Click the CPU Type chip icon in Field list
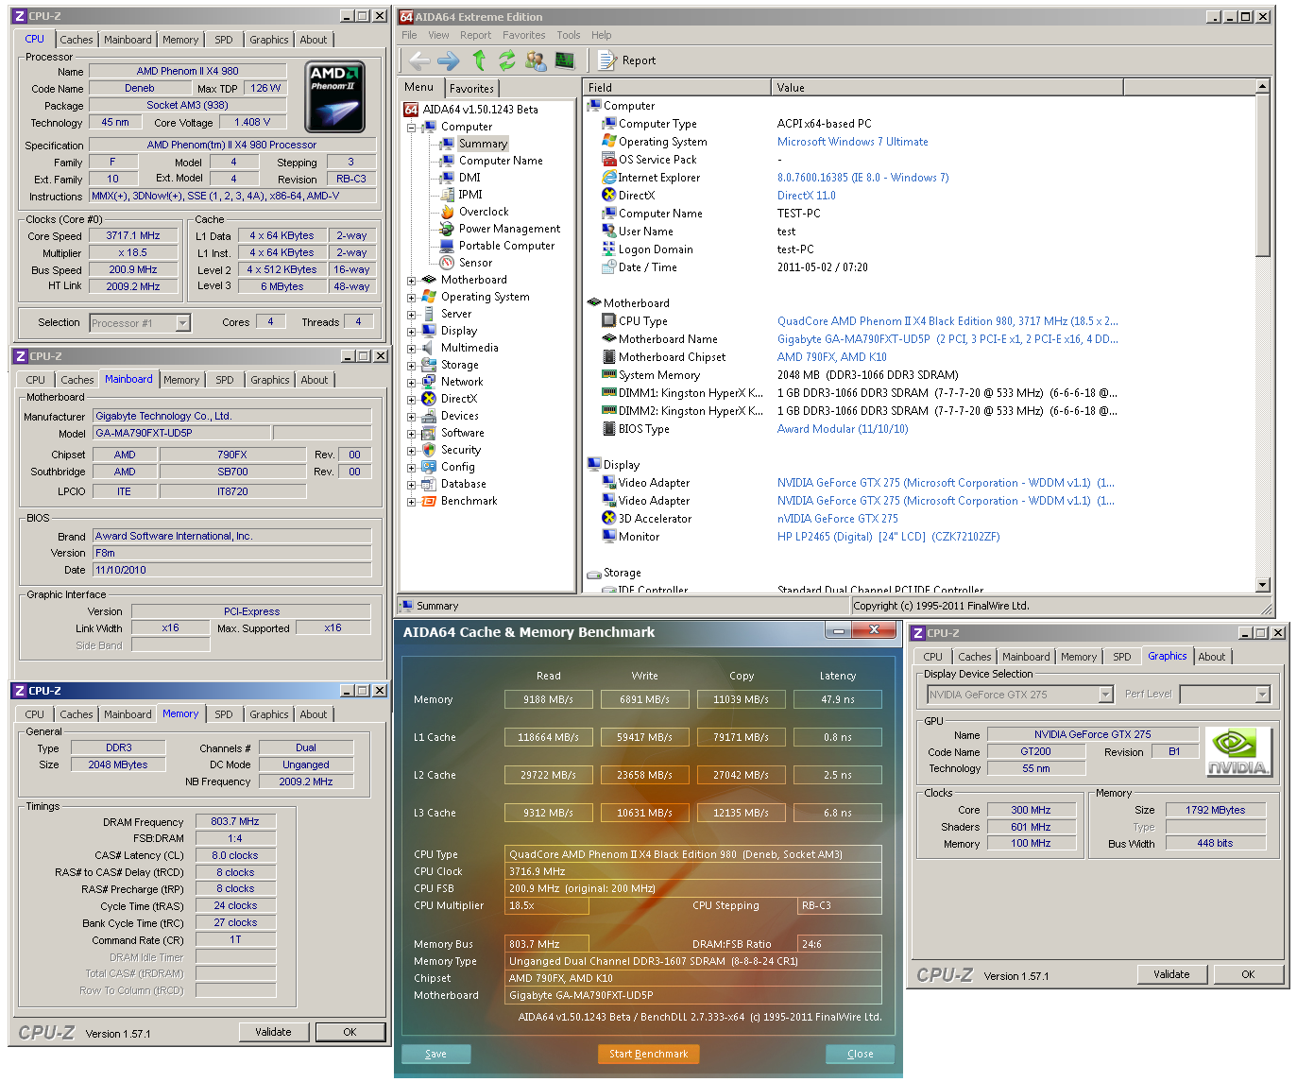The image size is (1297, 1082). pyautogui.click(x=609, y=321)
